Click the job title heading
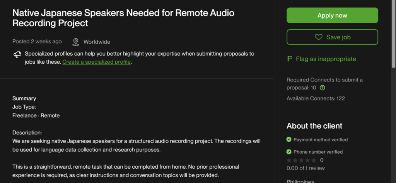Screen dimensions: 396x183 click(x=123, y=18)
